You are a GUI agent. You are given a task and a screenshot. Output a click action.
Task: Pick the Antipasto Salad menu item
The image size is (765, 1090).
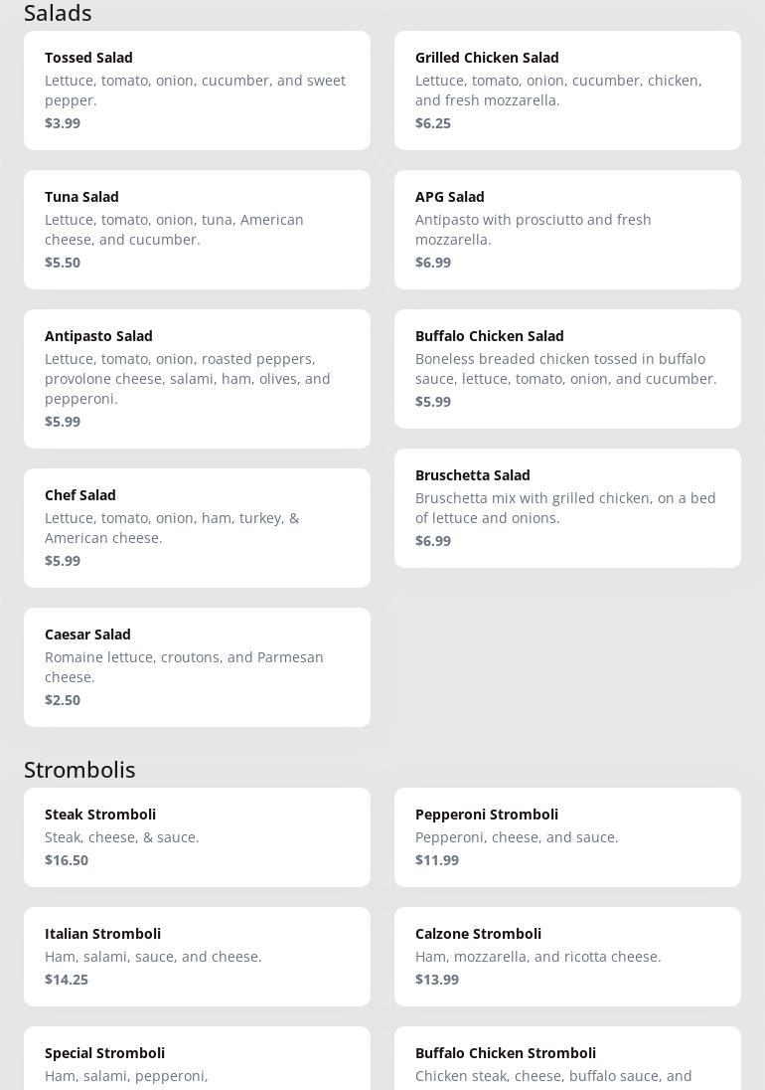[x=197, y=379]
